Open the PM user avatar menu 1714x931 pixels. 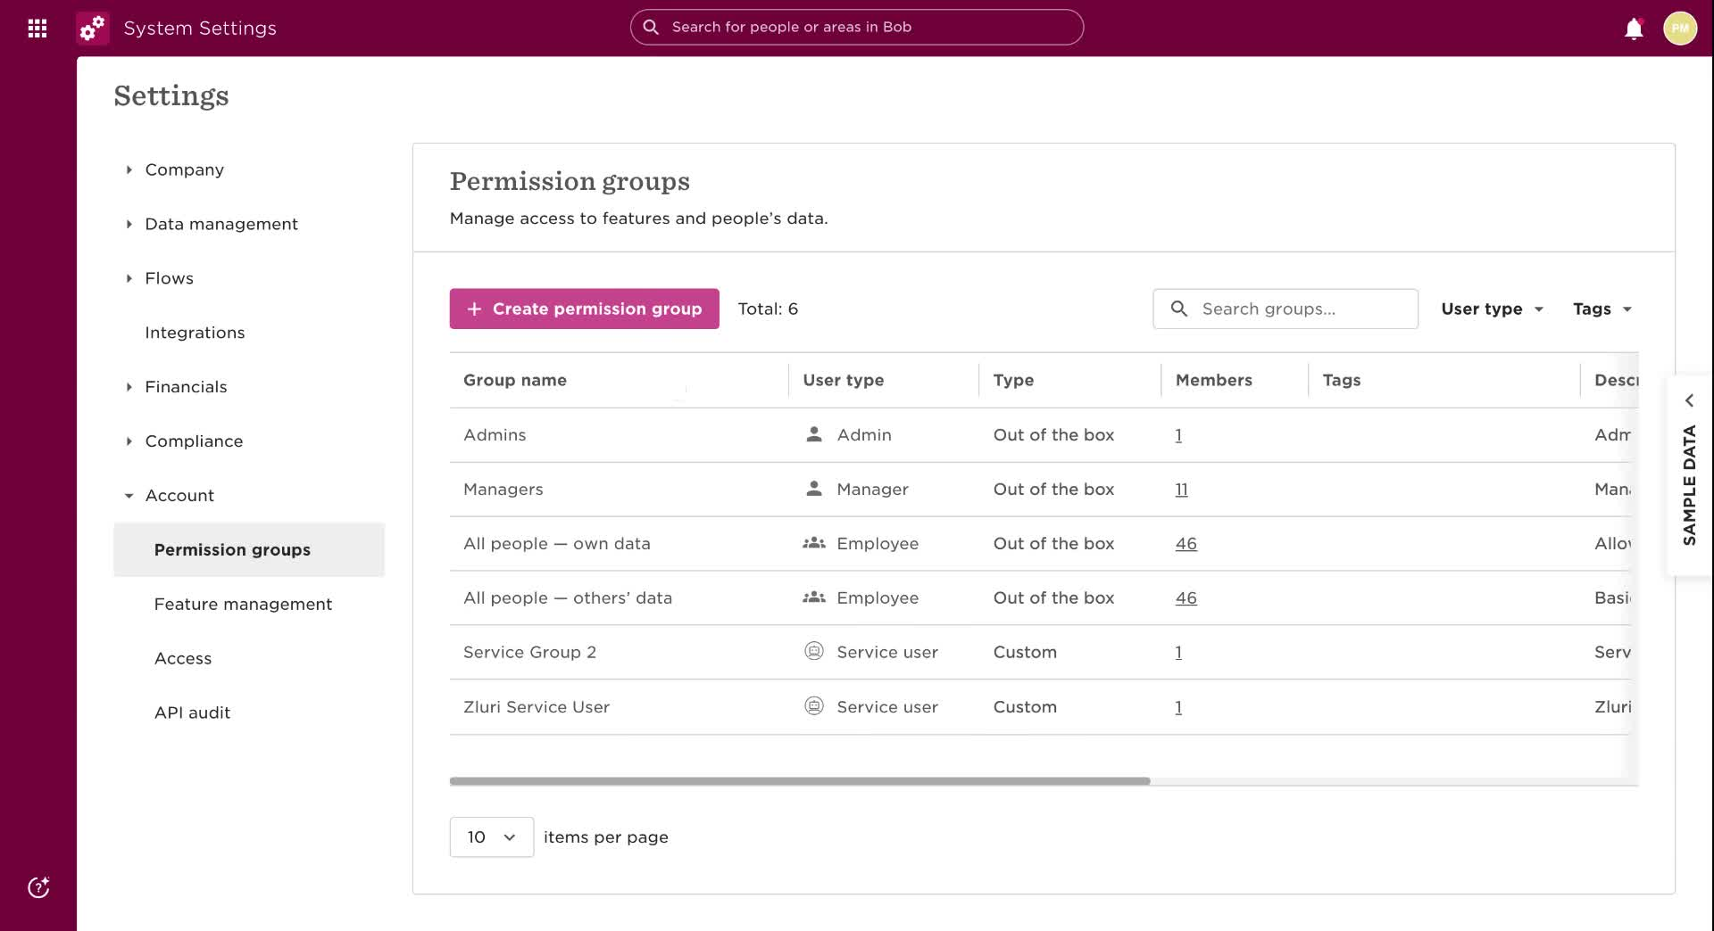(x=1680, y=29)
